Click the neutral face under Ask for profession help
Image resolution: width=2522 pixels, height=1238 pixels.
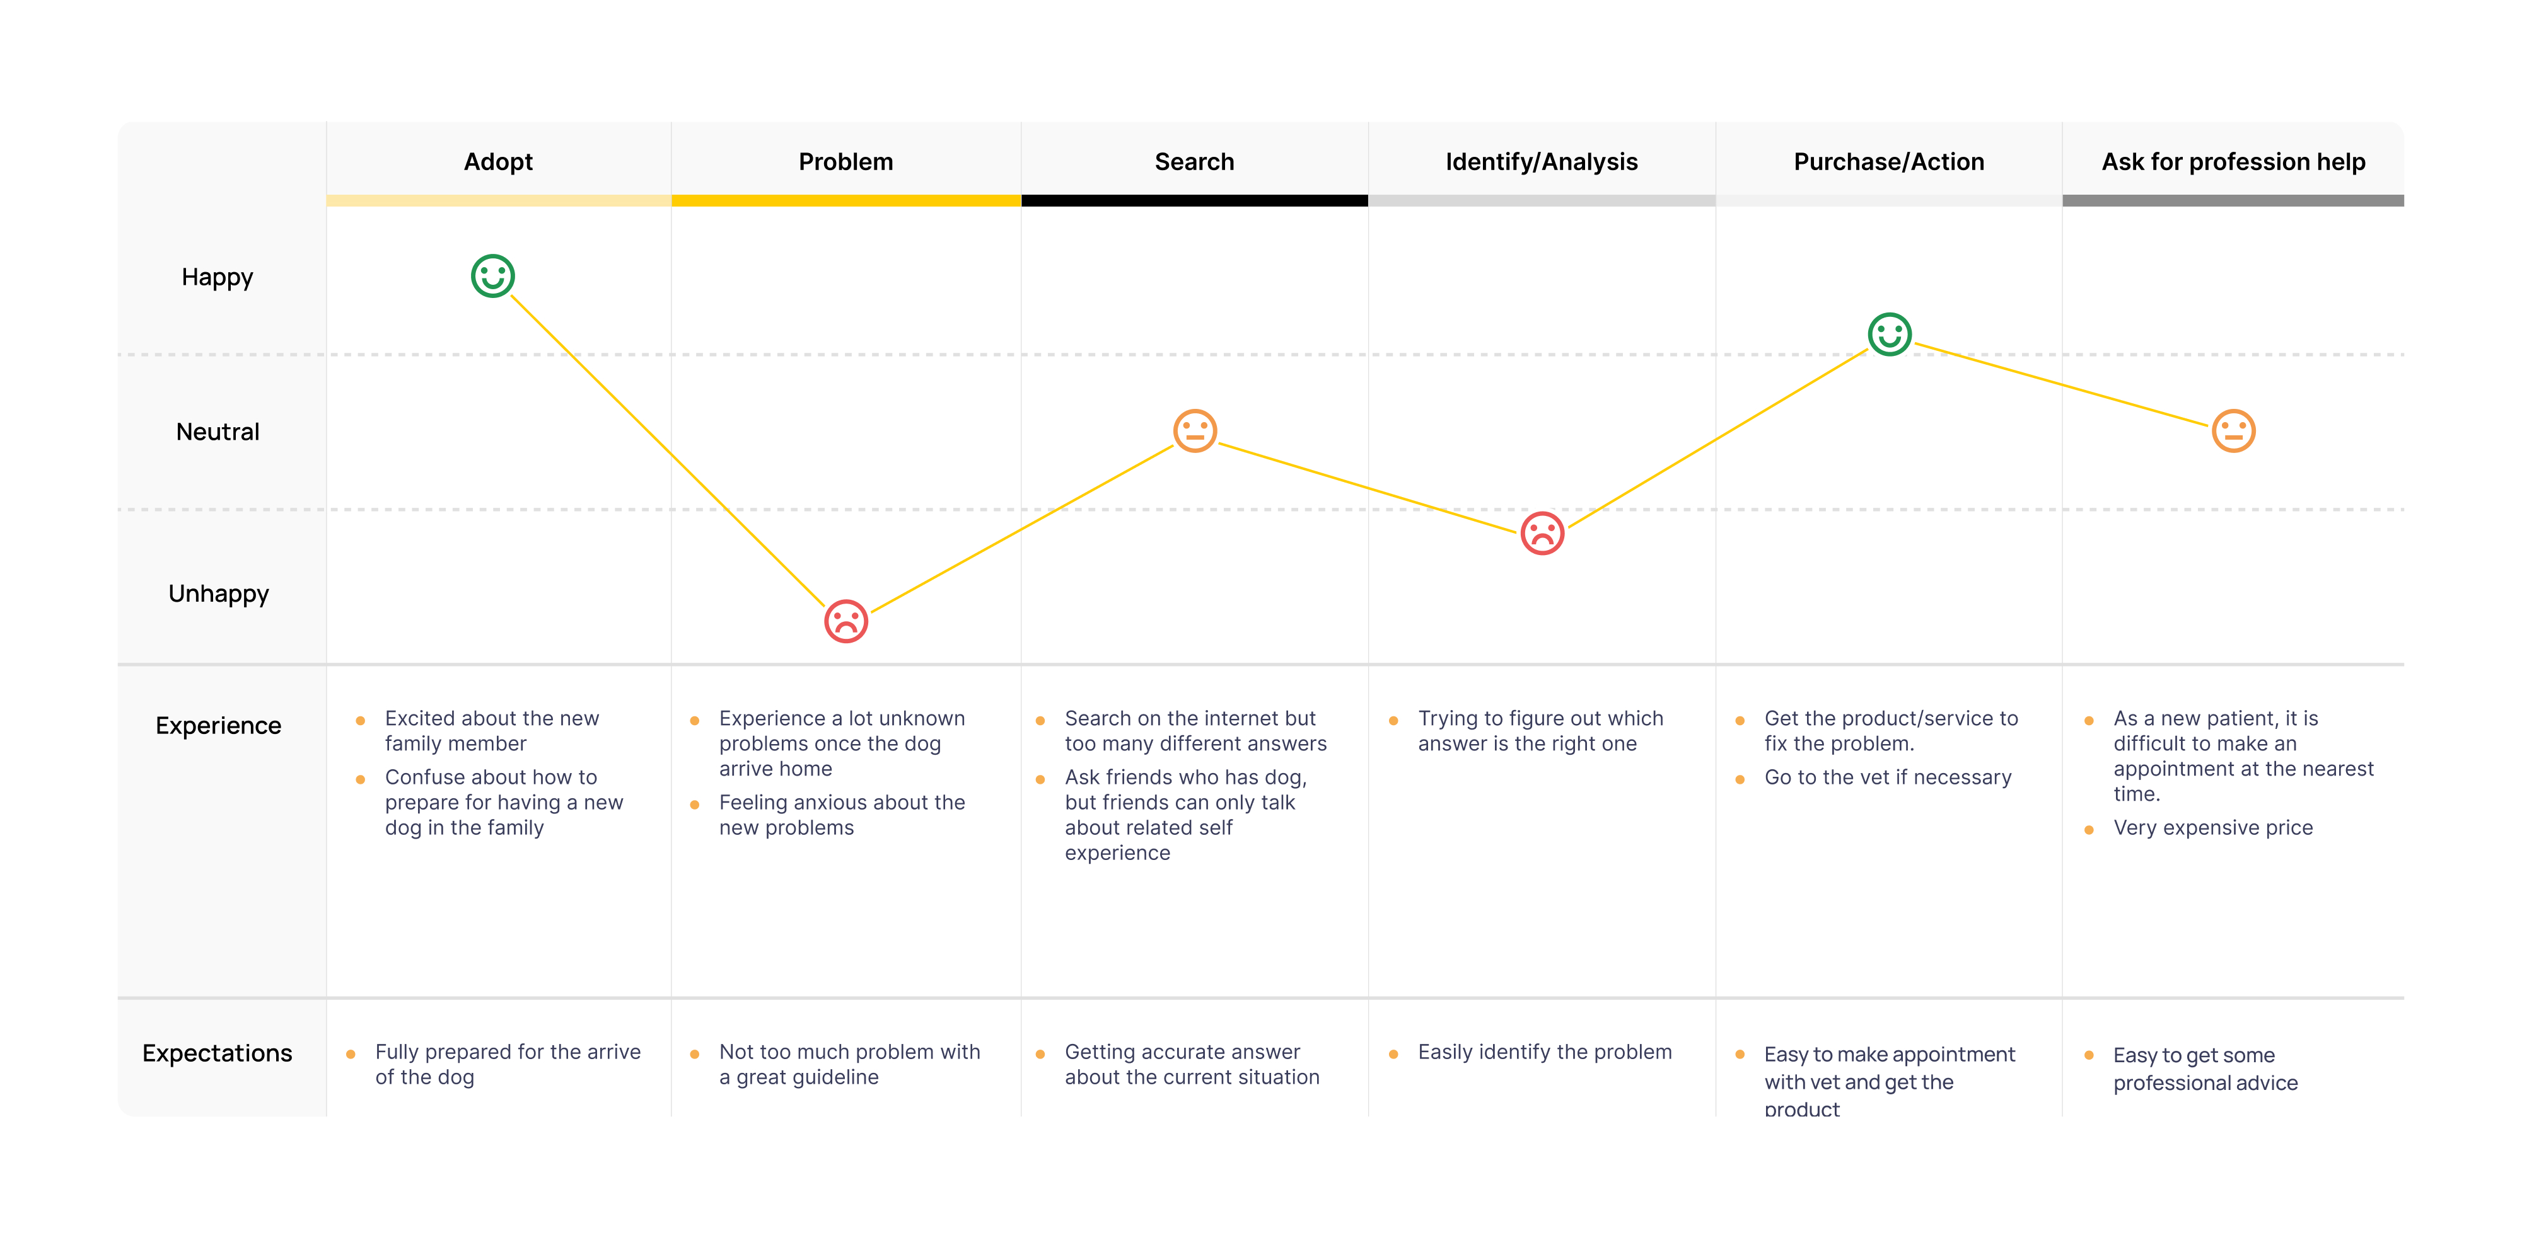pyautogui.click(x=2233, y=430)
